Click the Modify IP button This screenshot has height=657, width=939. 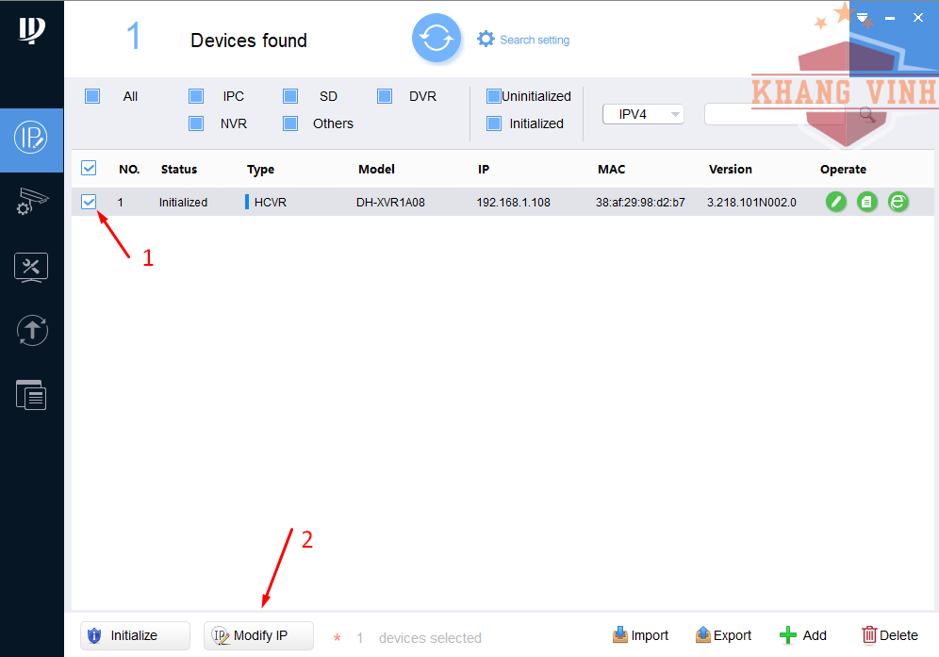258,635
